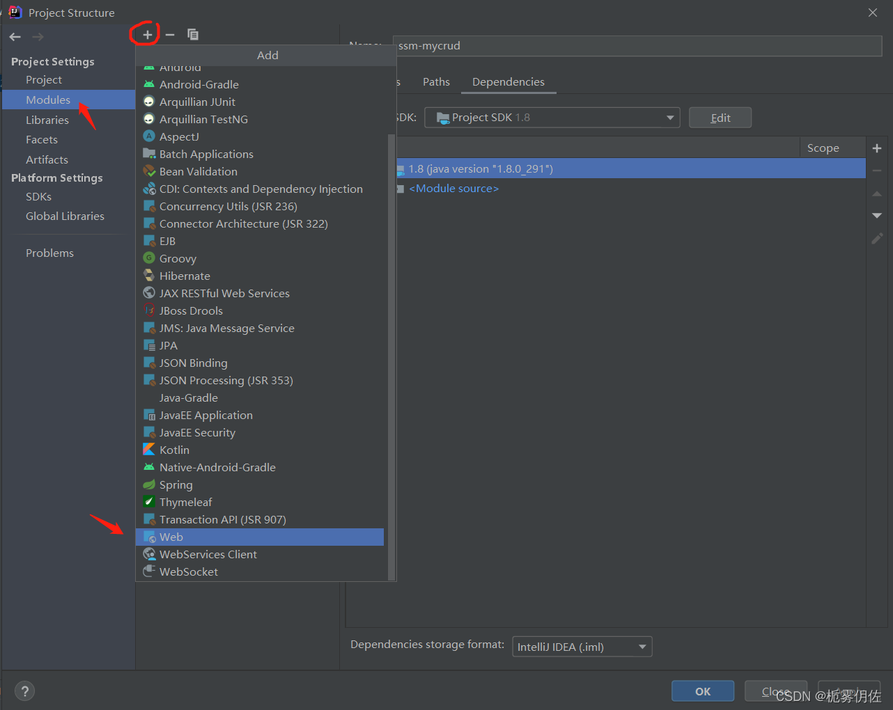This screenshot has height=710, width=893.
Task: Click the plus Add module button
Action: pos(147,35)
